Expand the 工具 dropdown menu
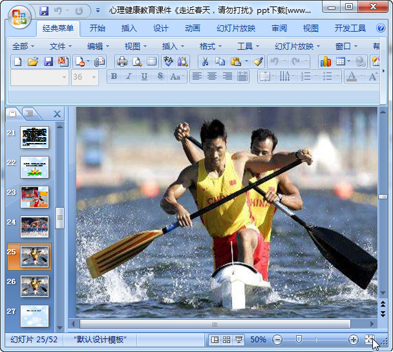 coord(248,47)
